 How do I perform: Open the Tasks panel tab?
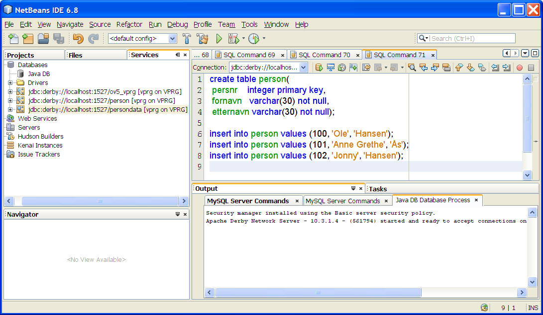click(x=378, y=189)
